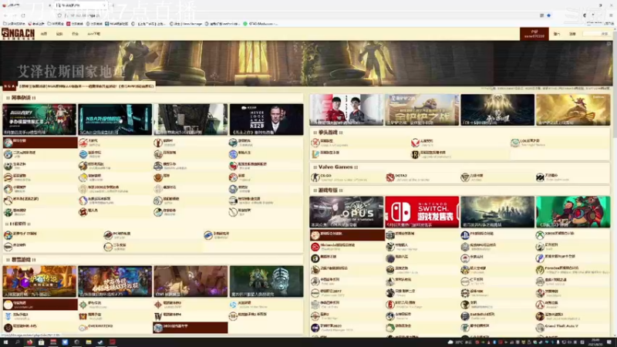Open the Xbox discussion forum icon
The height and width of the screenshot is (347, 617).
click(x=540, y=235)
